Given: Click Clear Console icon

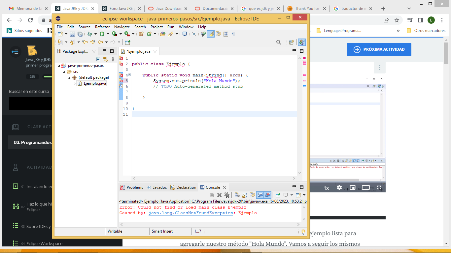Looking at the screenshot, I should (x=237, y=195).
